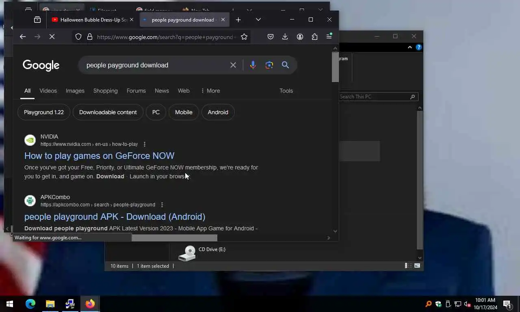Switch to Shopping results

tap(105, 91)
